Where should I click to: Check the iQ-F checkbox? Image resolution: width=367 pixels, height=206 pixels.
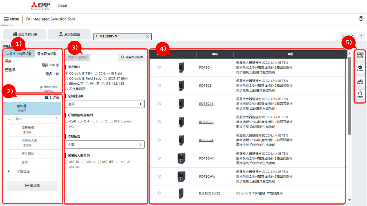[x=80, y=121]
